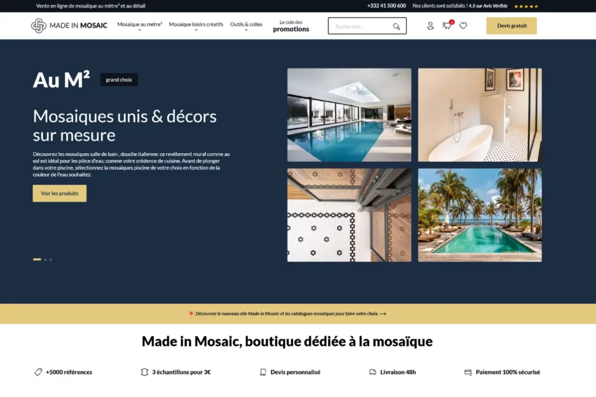Screen dimensions: 596x397
Task: Open the user account icon
Action: click(x=430, y=26)
